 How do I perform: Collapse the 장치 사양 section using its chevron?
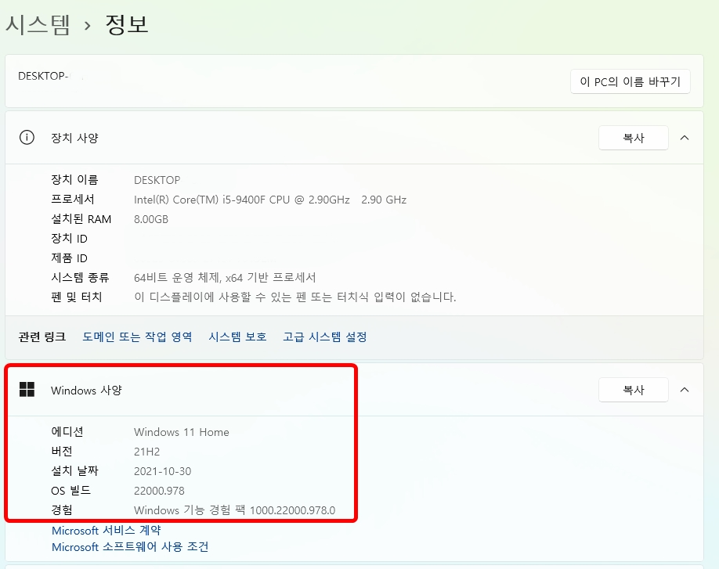(684, 137)
